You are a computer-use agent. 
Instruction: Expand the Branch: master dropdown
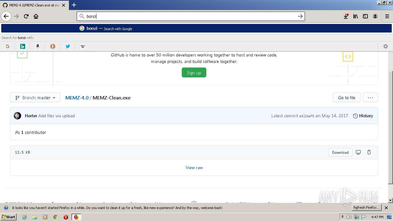(x=35, y=98)
